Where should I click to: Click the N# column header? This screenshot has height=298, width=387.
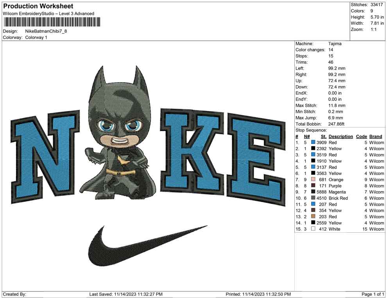click(x=307, y=136)
